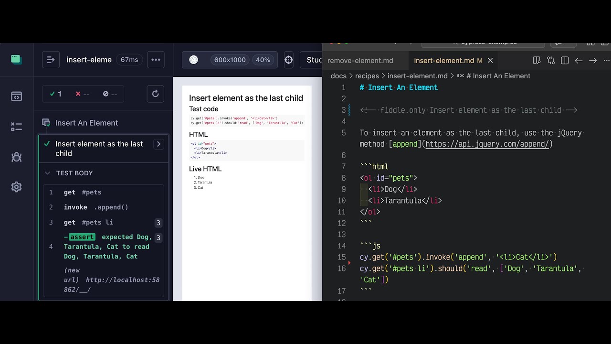Open the Runs list icon in Cypress sidebar

pos(16,127)
